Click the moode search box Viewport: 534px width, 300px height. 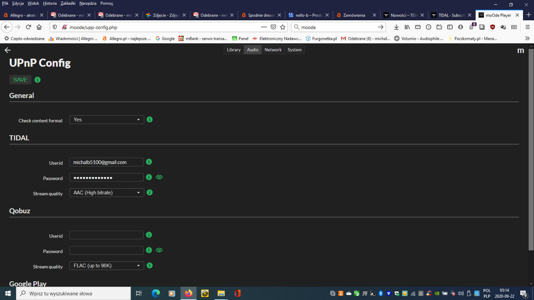coord(338,27)
